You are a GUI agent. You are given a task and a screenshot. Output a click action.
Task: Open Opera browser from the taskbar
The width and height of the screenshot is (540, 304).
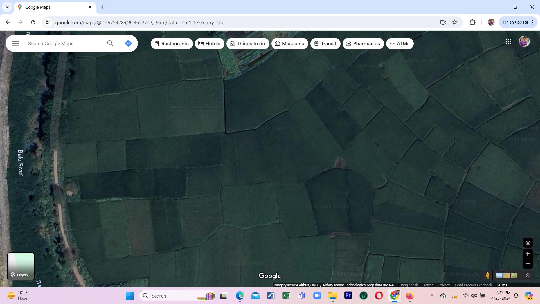point(379,296)
